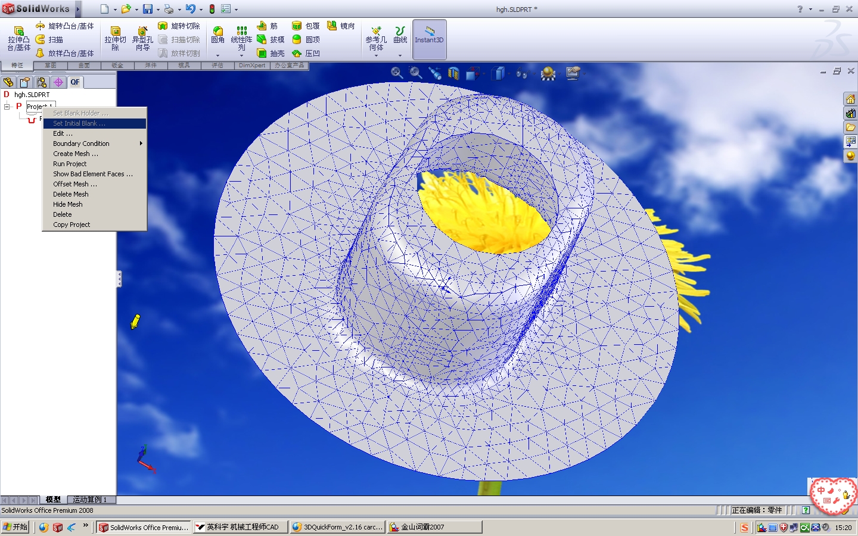Click the Sweep tool (扫描)
Viewport: 858px width, 536px height.
tap(49, 39)
